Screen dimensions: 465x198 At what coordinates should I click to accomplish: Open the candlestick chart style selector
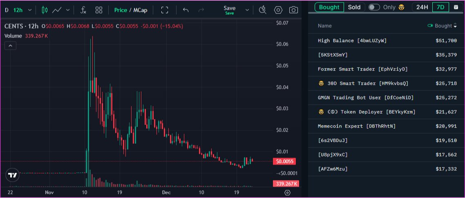[45, 10]
